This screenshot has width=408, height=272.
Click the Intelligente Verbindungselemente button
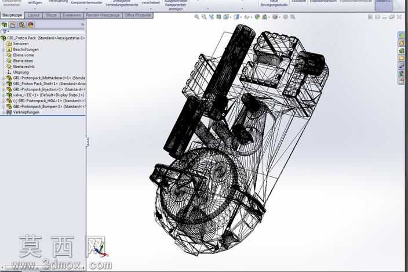tap(122, 3)
